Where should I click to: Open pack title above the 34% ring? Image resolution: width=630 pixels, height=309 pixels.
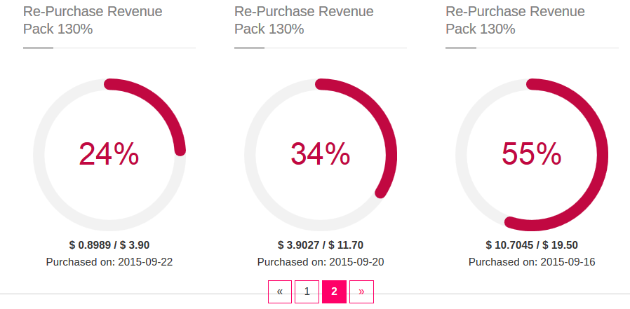click(x=304, y=20)
